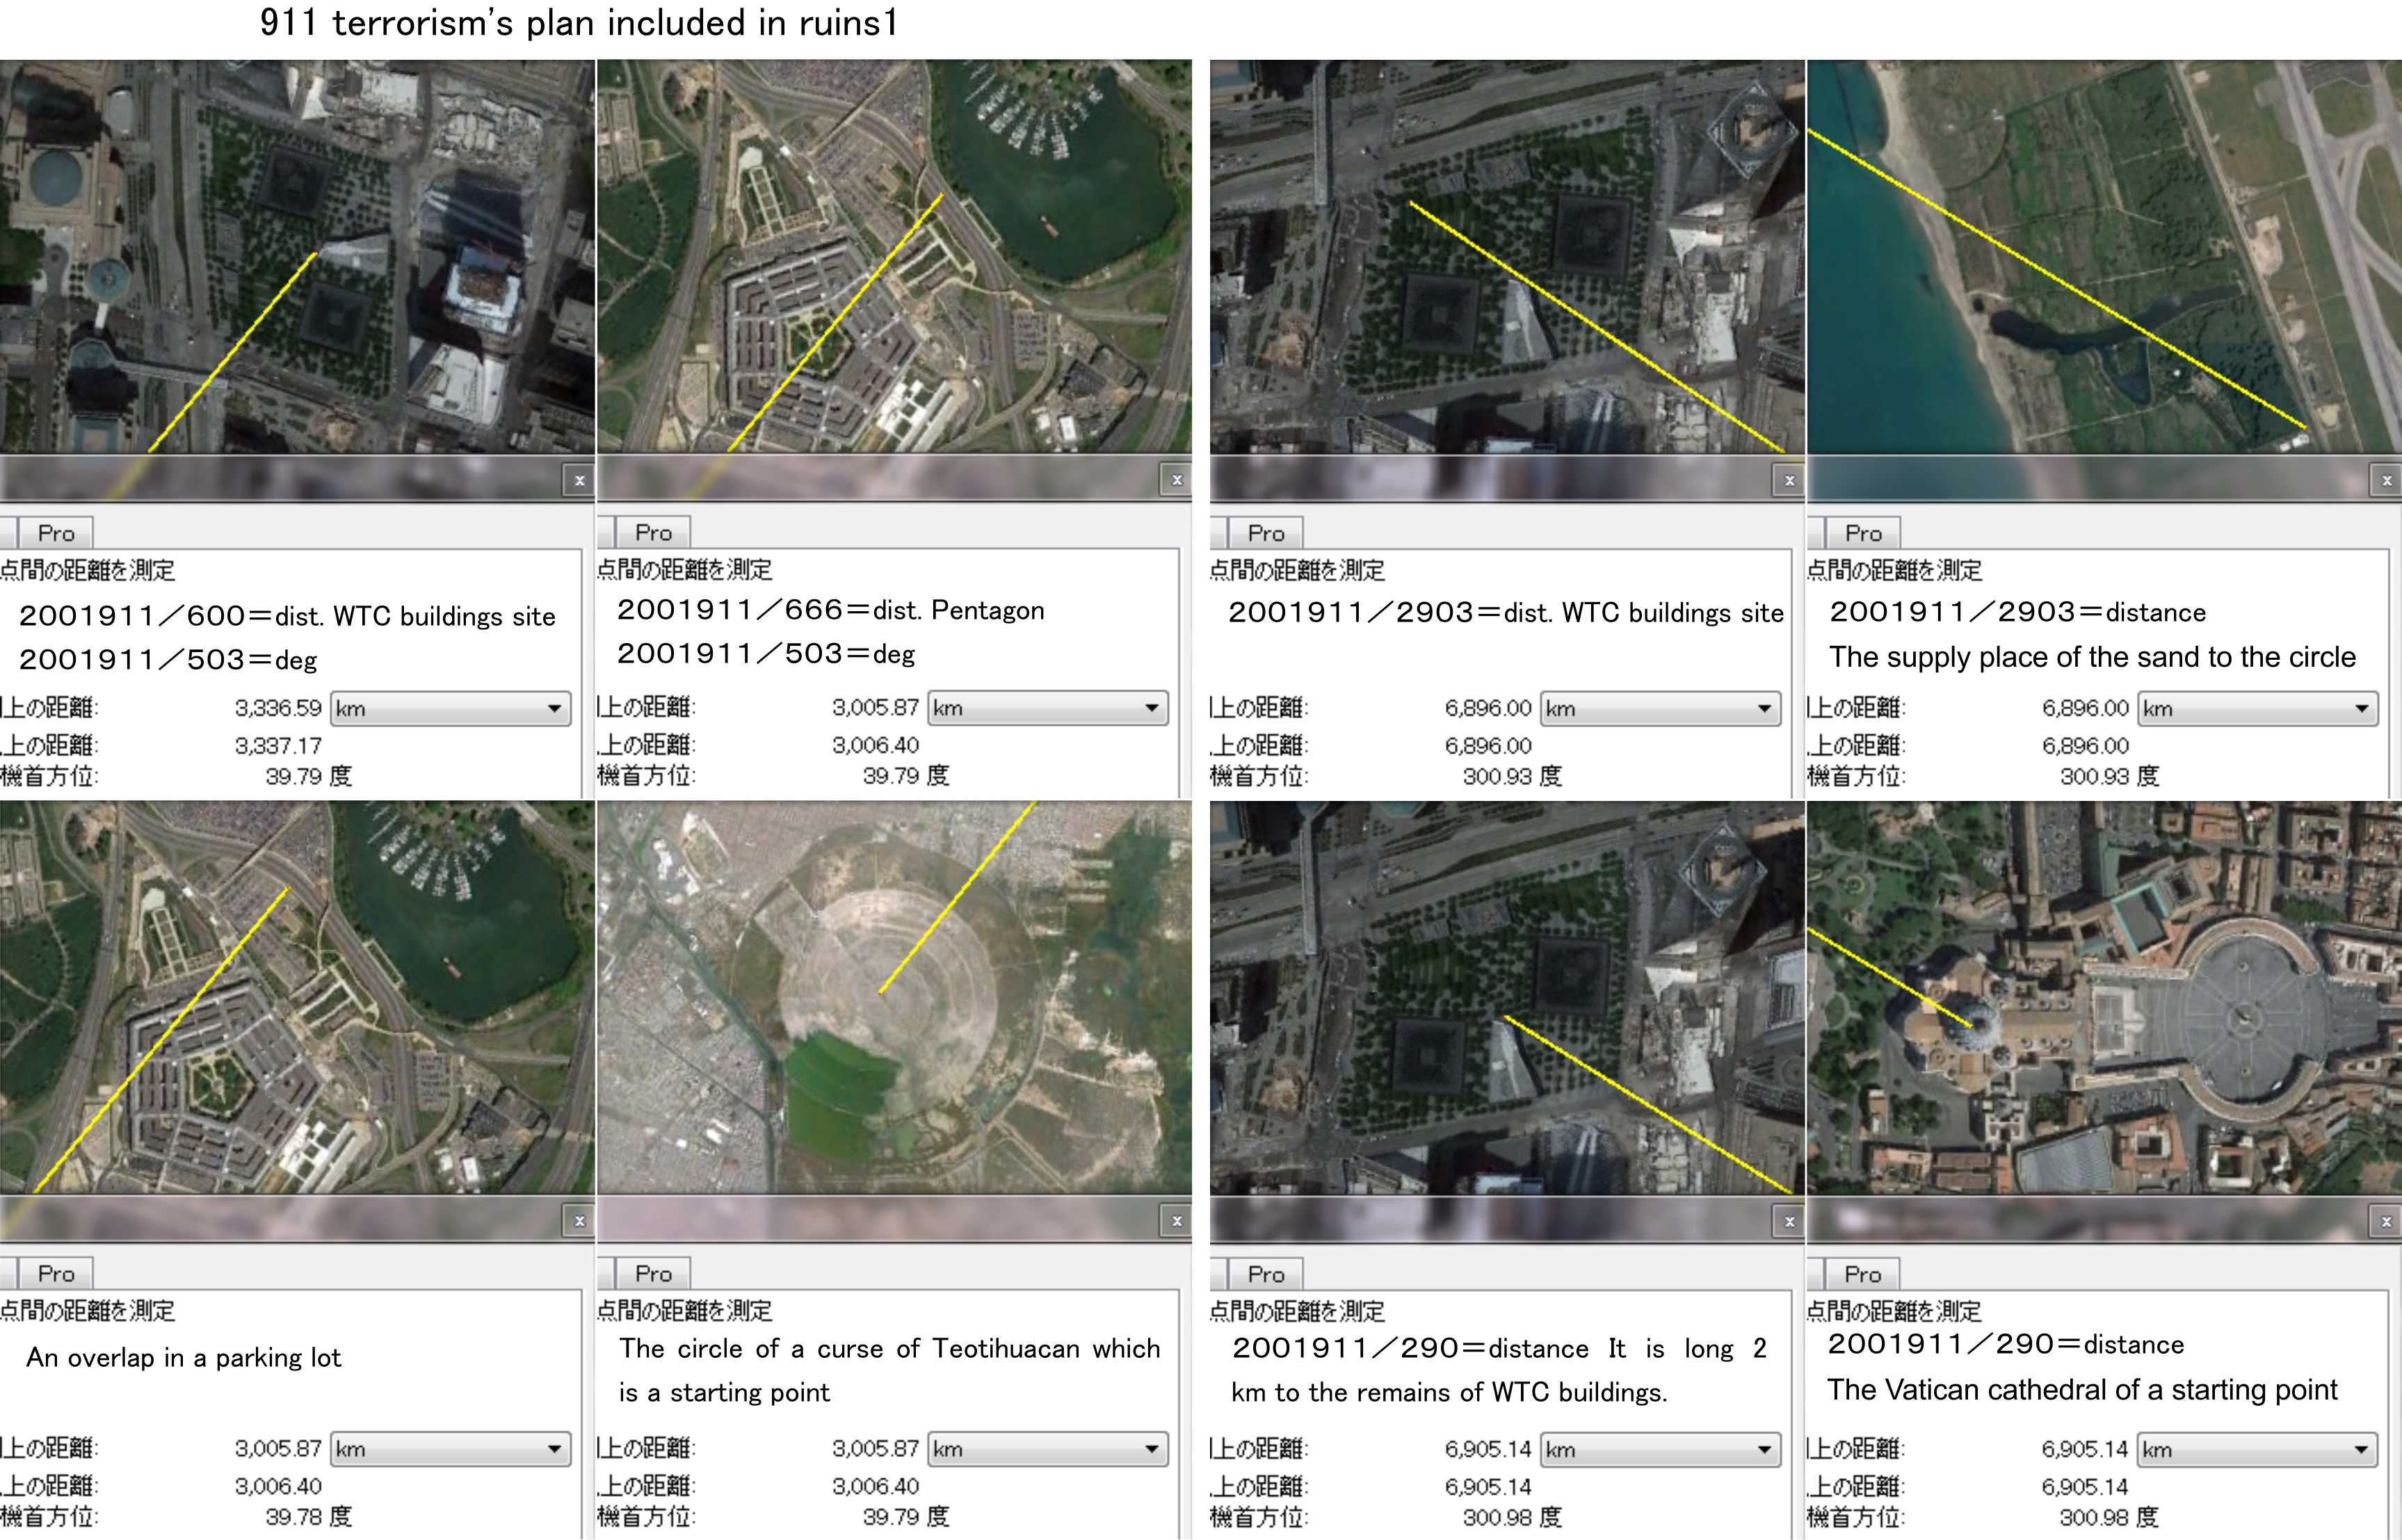
Task: Select the Pro tab in the Vatican cathedral panel
Action: tap(1862, 1275)
